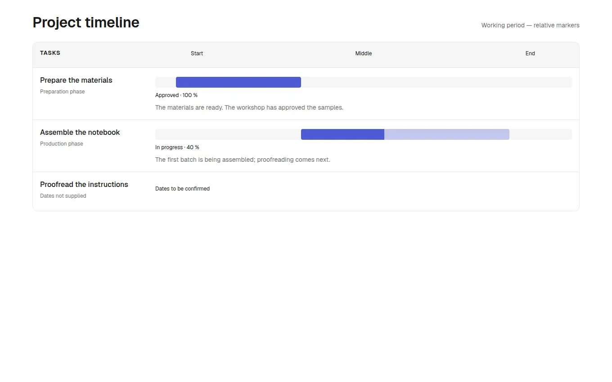Click the first batch being assembled note
The image size is (612, 382).
pyautogui.click(x=243, y=160)
